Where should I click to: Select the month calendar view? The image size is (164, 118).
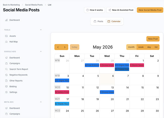coord(131,47)
